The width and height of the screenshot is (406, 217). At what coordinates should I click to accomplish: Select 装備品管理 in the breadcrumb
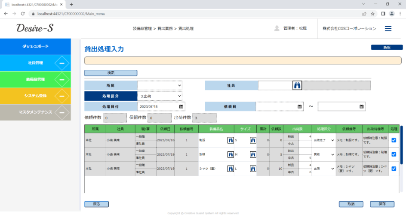142,29
